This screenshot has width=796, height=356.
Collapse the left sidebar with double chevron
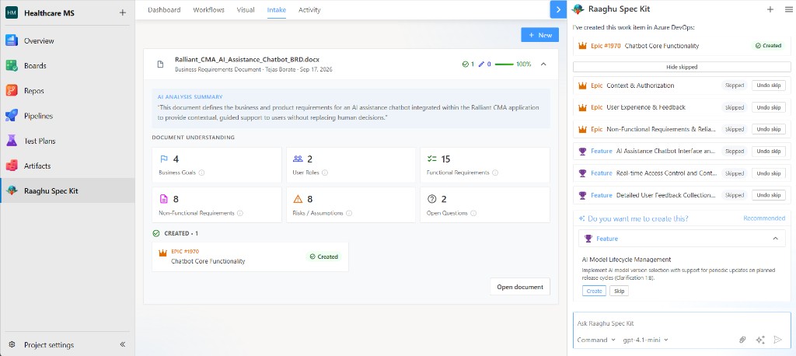(122, 344)
